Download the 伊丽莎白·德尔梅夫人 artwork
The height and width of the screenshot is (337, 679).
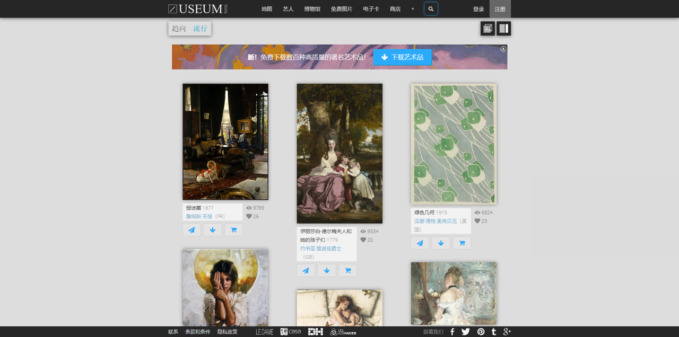pyautogui.click(x=327, y=271)
